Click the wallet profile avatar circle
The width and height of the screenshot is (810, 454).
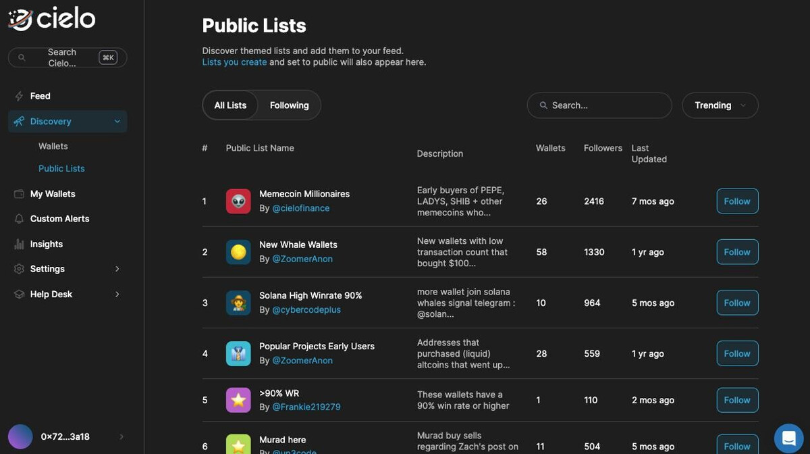coord(20,436)
